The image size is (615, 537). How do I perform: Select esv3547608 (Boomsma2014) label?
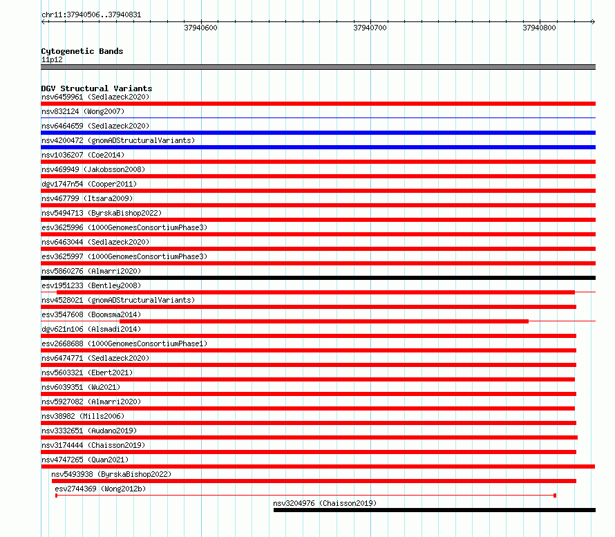tap(91, 314)
